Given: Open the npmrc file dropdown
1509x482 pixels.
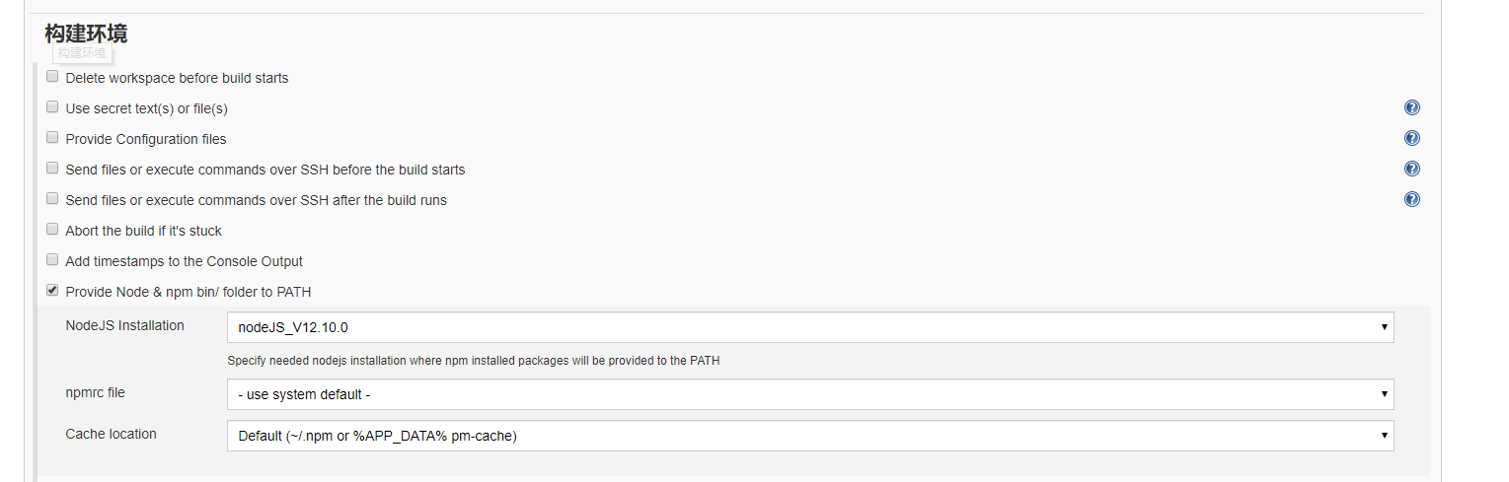Looking at the screenshot, I should pyautogui.click(x=809, y=394).
